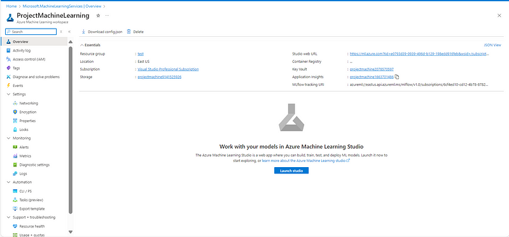509x237 pixels.
Task: Click the Overview flask icon in sidebar
Action: pos(8,42)
